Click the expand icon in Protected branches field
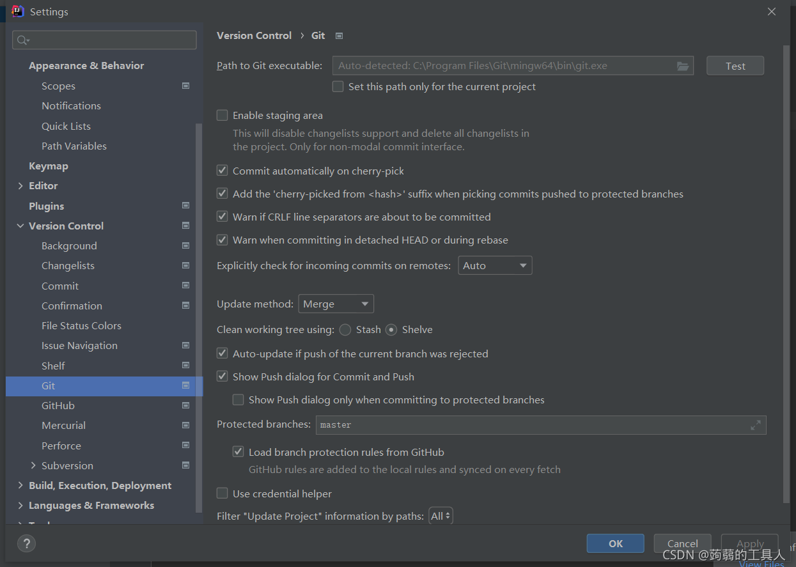 [756, 424]
